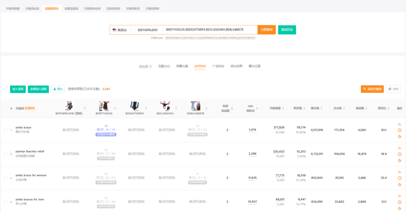Open the chart icon for ankle brace for women
Screen dimensions: 406x213
coord(400,172)
